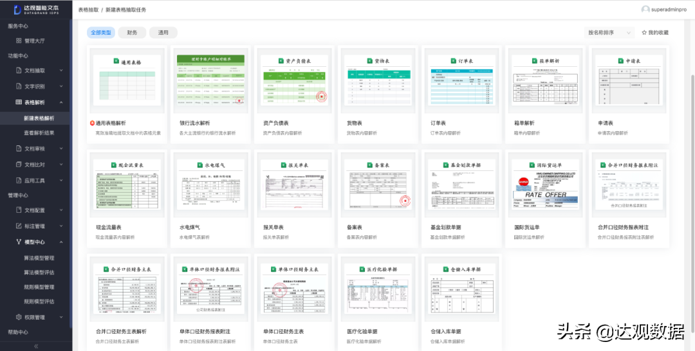The width and height of the screenshot is (695, 351).
Task: Open the 单体口径财务主表 template thumbnail
Action: pos(294,289)
